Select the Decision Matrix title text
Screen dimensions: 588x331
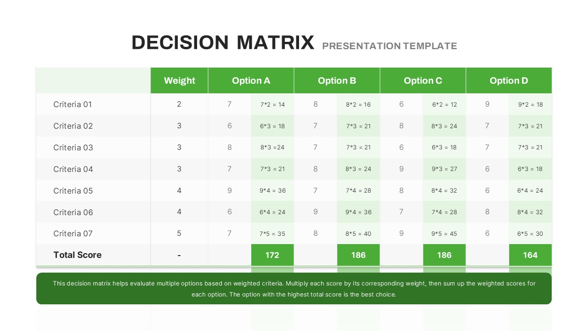(223, 43)
